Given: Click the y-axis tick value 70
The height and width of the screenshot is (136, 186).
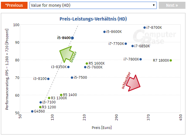Looking at the screenshot, I should click(x=17, y=78).
